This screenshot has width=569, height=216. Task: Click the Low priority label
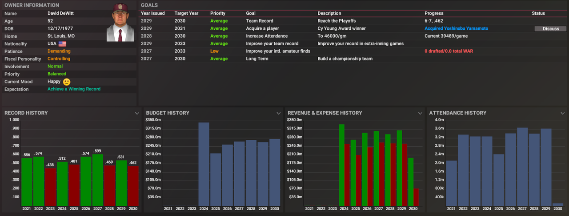pyautogui.click(x=214, y=51)
